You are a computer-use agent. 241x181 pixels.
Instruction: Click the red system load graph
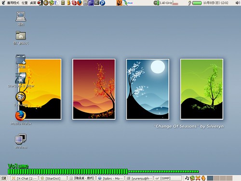click(x=175, y=3)
